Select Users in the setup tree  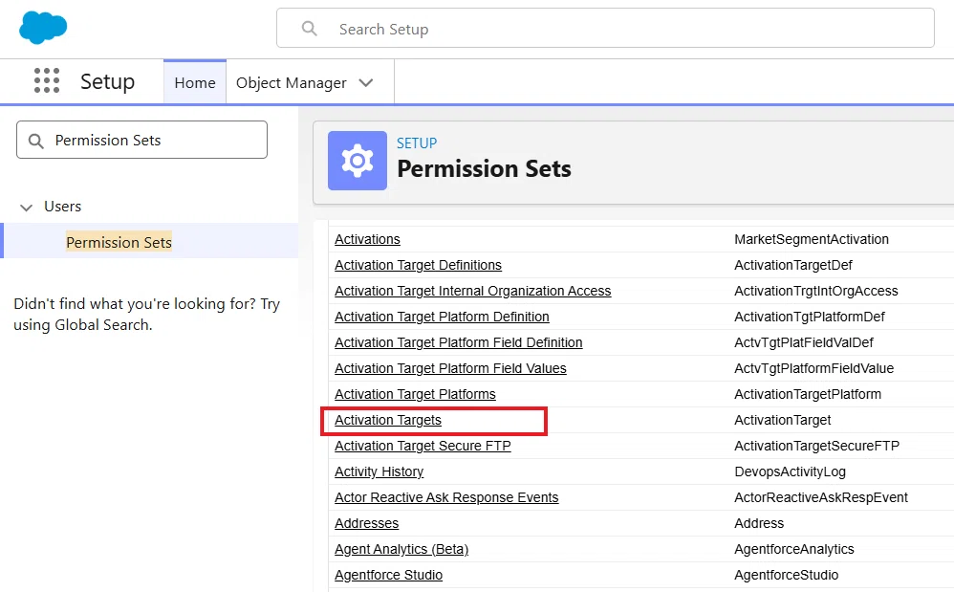pyautogui.click(x=63, y=207)
